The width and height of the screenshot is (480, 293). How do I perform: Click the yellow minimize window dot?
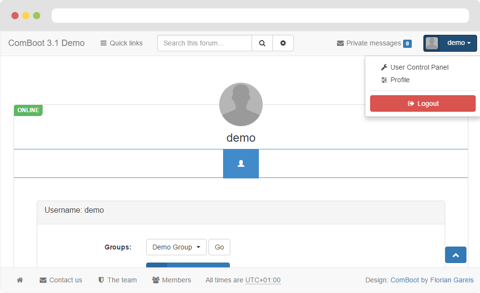click(26, 15)
